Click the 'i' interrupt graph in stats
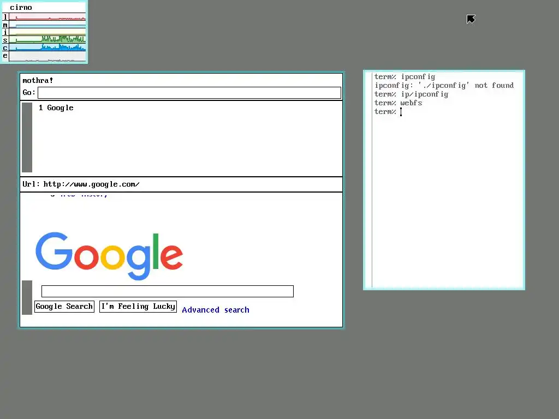This screenshot has width=559, height=419. click(x=47, y=32)
